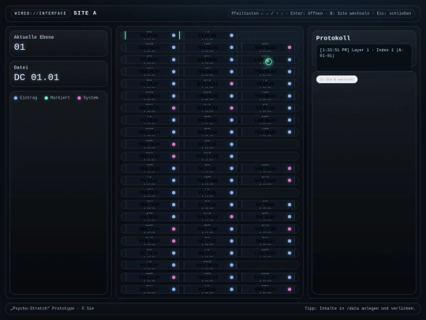The width and height of the screenshot is (426, 320).
Task: Open the DIA 18.03 entry
Action: point(268,241)
